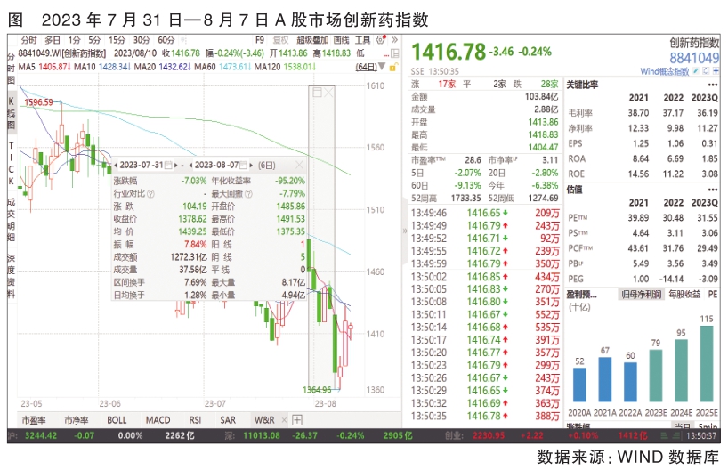Select the MACD indicator tab

pyautogui.click(x=158, y=420)
